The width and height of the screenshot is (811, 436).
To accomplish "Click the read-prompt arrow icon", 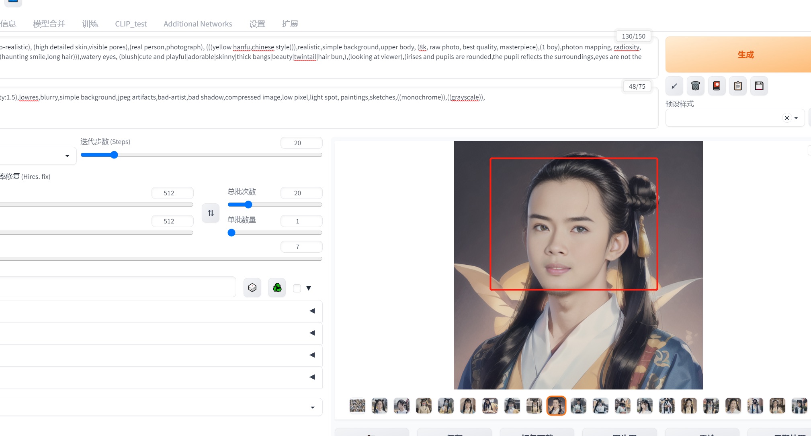I will pos(674,86).
